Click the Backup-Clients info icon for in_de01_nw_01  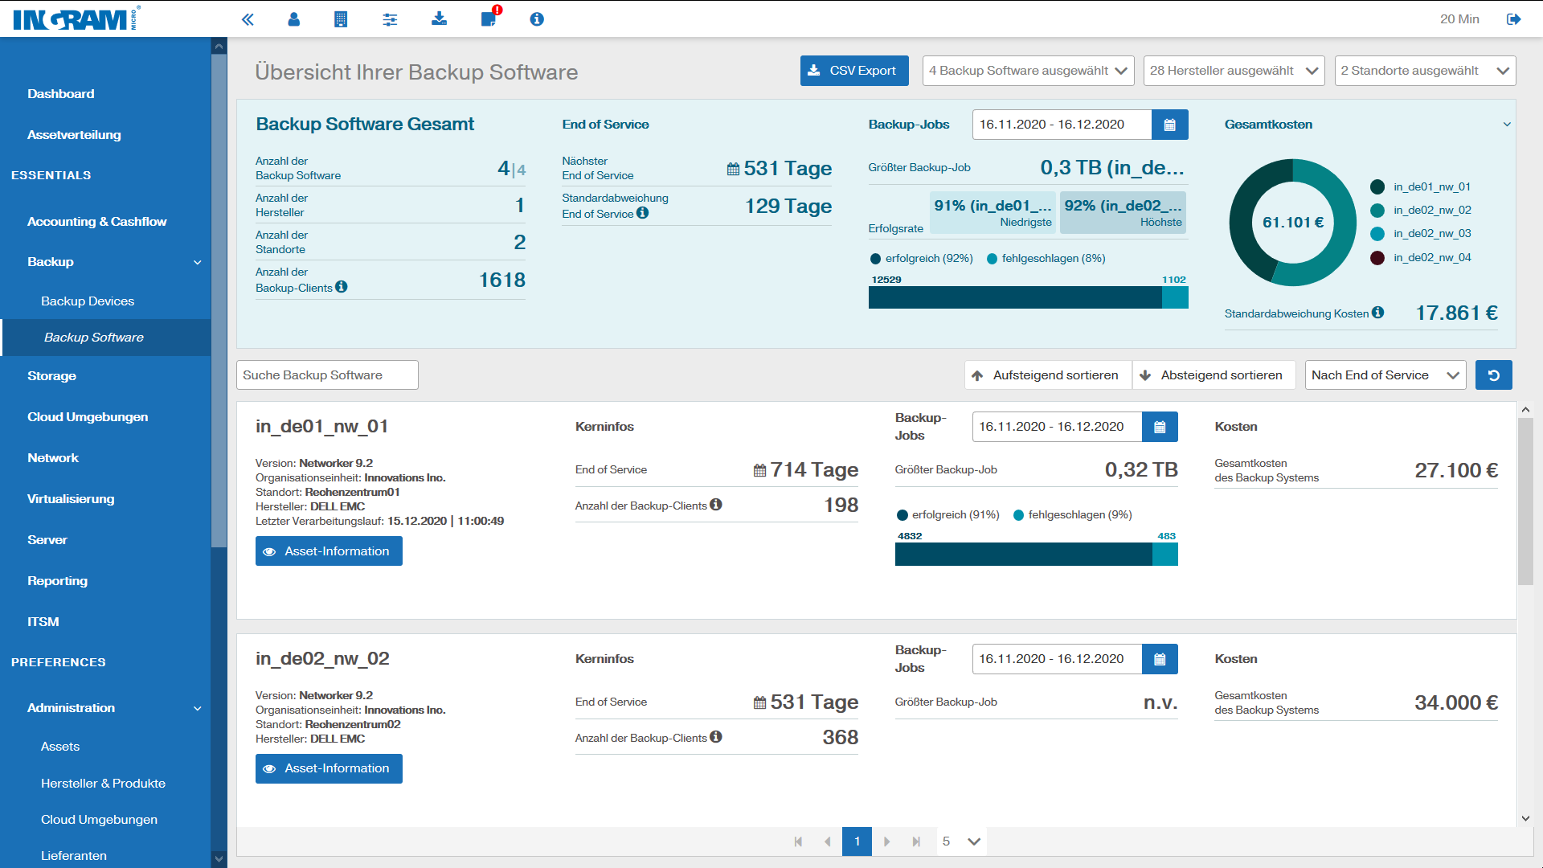(716, 505)
